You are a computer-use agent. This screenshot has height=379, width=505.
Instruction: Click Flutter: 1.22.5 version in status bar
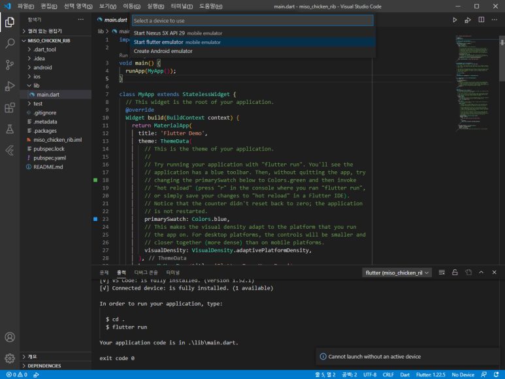[431, 374]
